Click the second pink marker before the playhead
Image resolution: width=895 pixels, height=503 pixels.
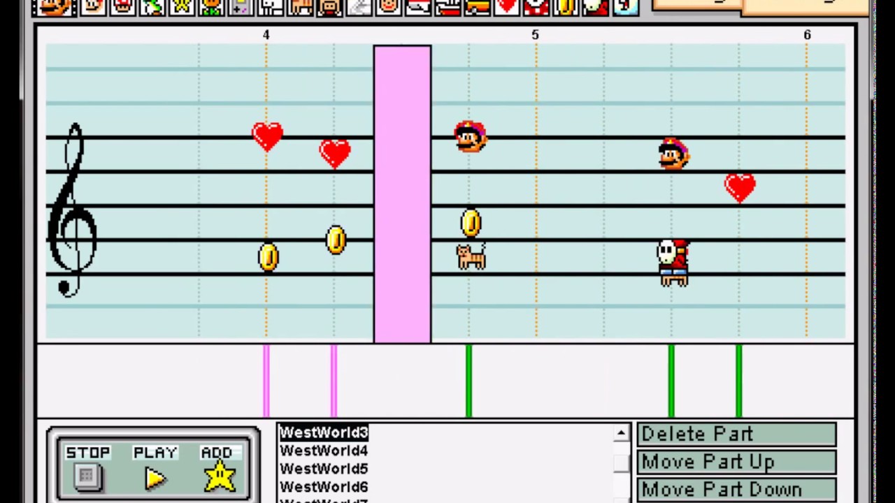[334, 381]
